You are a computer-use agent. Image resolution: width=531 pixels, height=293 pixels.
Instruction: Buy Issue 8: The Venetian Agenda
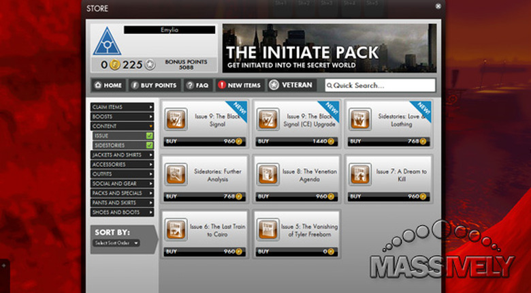(264, 196)
